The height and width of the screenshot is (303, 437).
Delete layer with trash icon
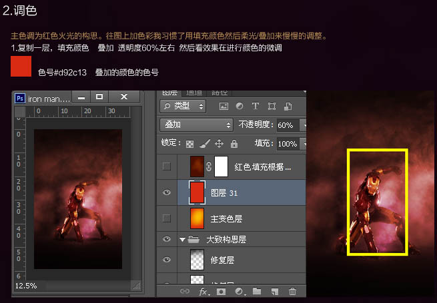coord(292,291)
